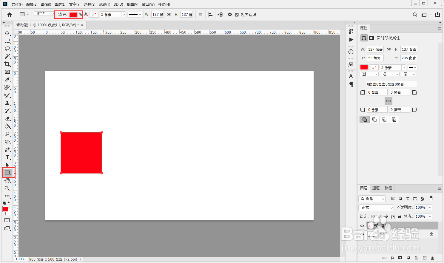The height and width of the screenshot is (263, 444).
Task: Click the W: 137 width field in options bar
Action: pyautogui.click(x=157, y=15)
